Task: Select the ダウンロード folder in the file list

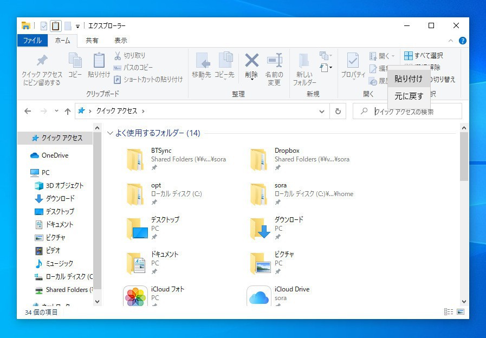Action: [x=277, y=229]
